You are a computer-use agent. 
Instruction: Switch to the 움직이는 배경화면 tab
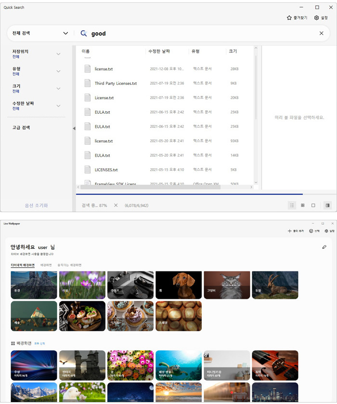(x=69, y=265)
